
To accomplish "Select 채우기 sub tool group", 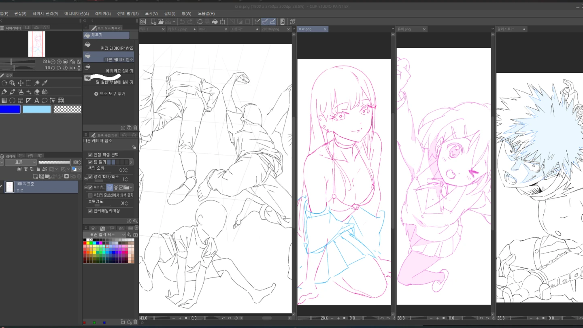I will click(106, 35).
